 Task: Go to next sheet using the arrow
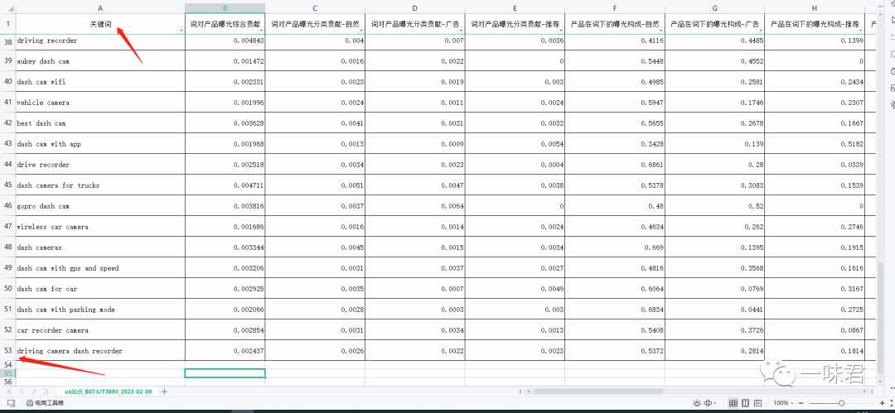34,391
